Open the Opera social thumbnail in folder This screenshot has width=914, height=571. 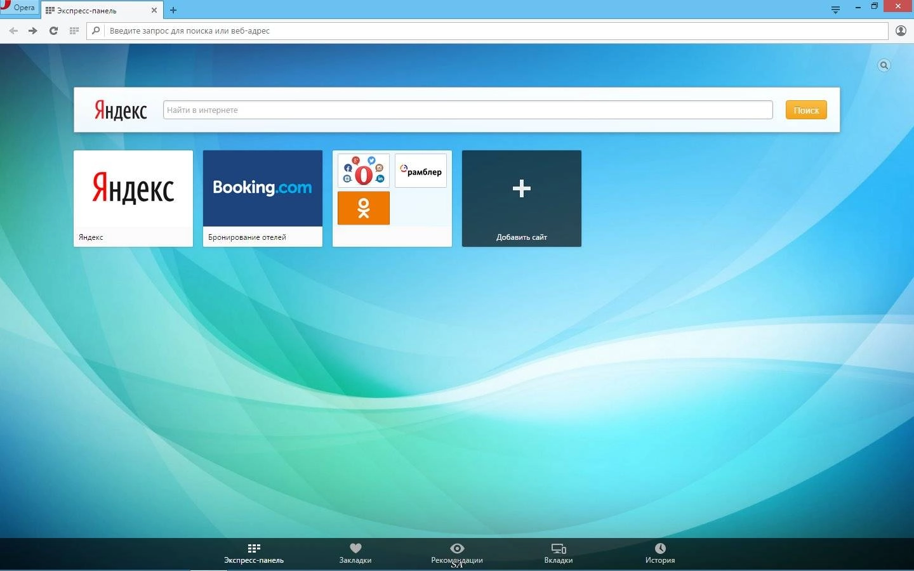pos(364,171)
